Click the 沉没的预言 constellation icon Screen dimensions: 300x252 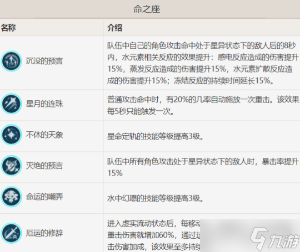pyautogui.click(x=11, y=61)
